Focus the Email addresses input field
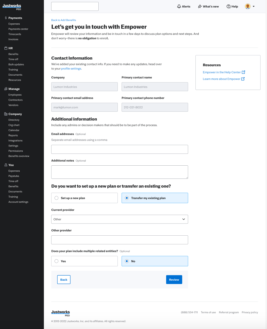The height and width of the screenshot is (329, 267). tap(119, 149)
